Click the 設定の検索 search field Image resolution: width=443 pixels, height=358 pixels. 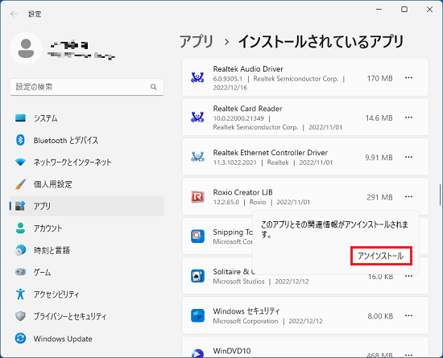(87, 87)
